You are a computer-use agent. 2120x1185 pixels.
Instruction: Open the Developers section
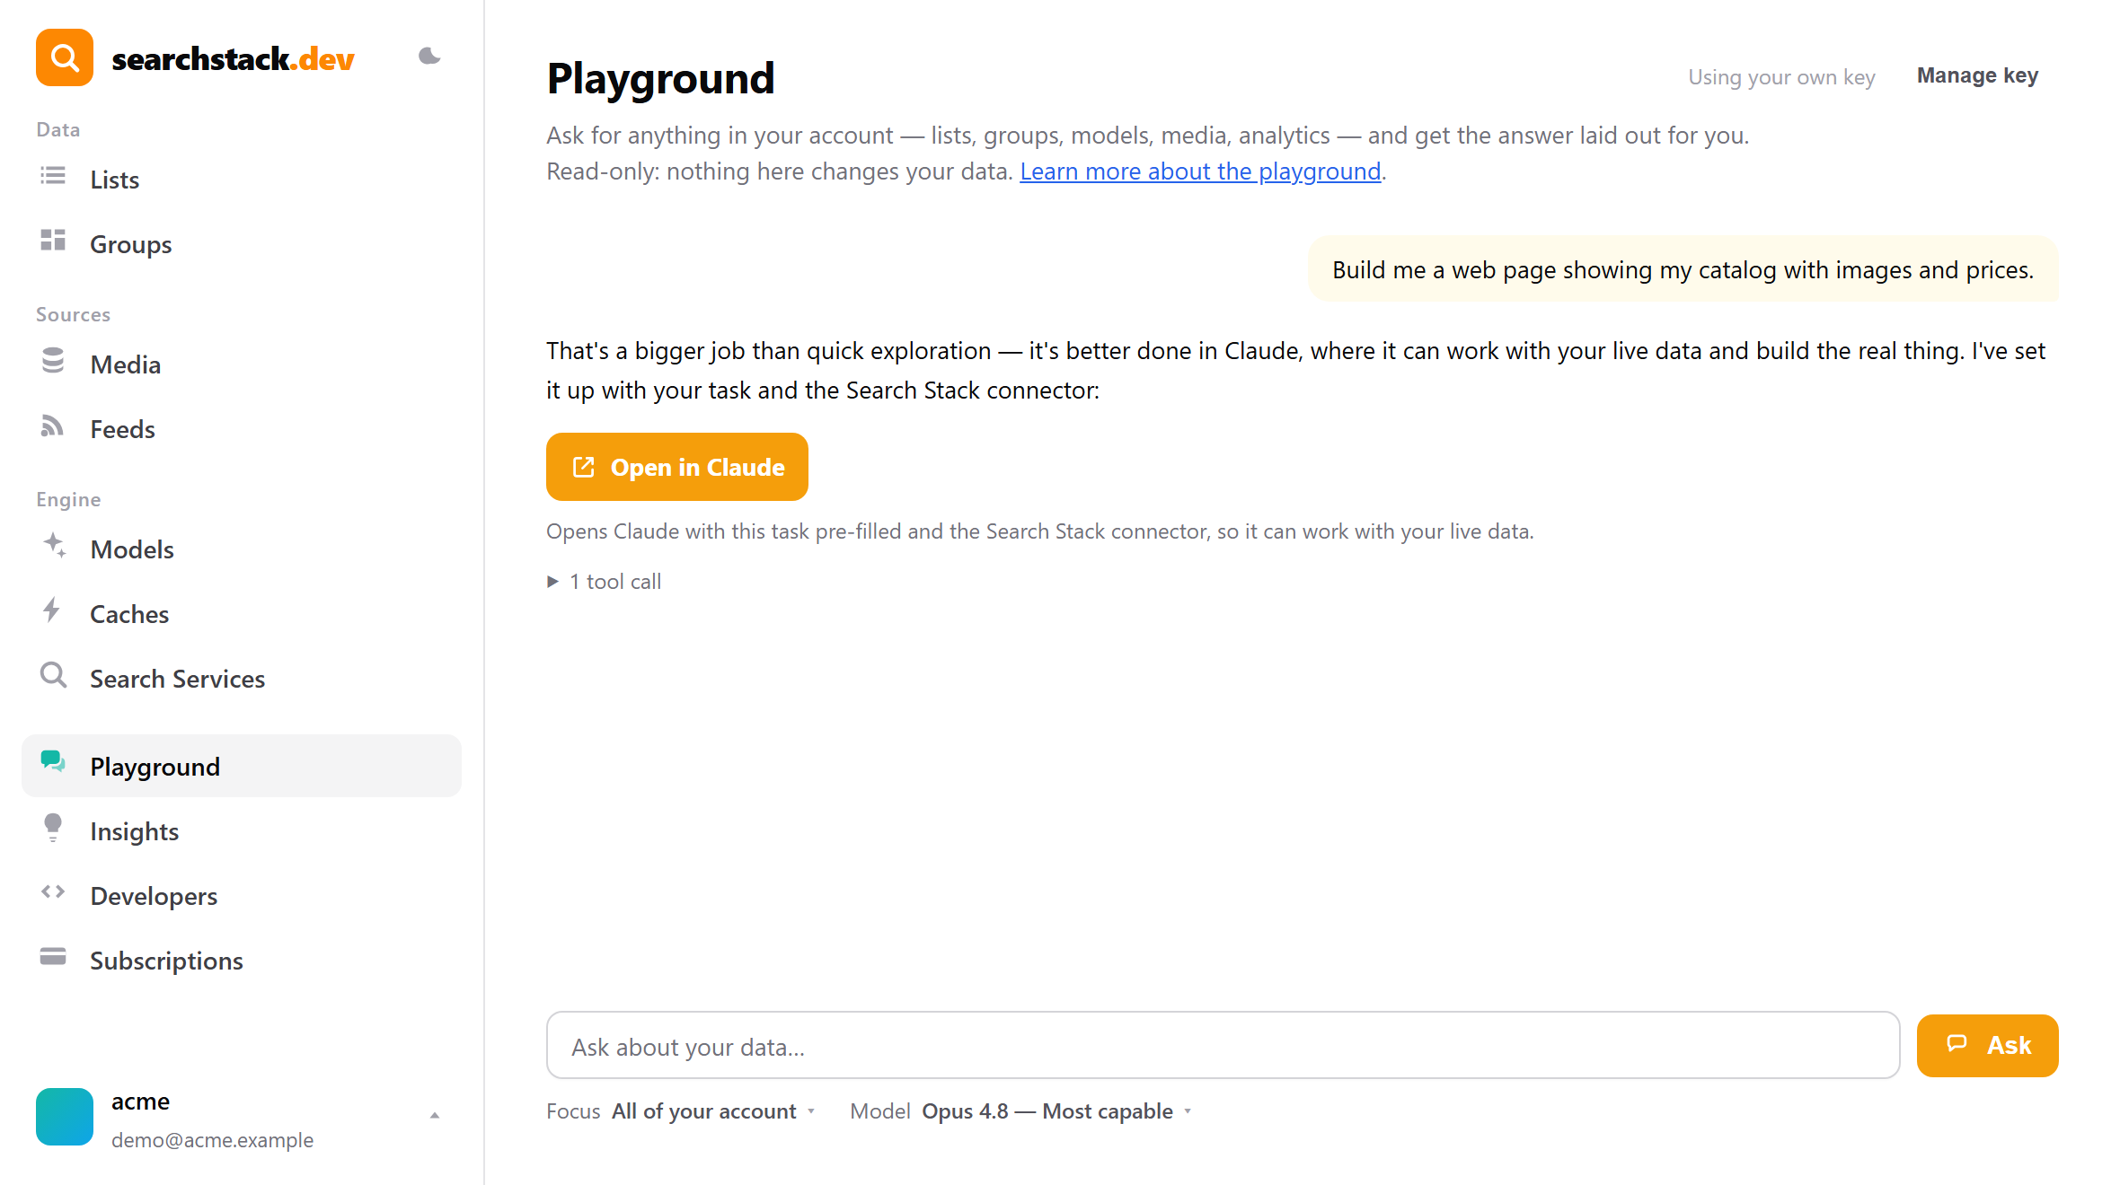tap(242, 896)
